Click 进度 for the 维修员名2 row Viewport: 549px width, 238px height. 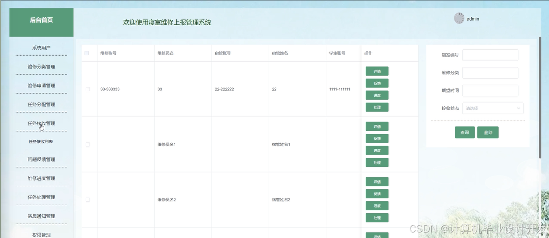coord(377,206)
